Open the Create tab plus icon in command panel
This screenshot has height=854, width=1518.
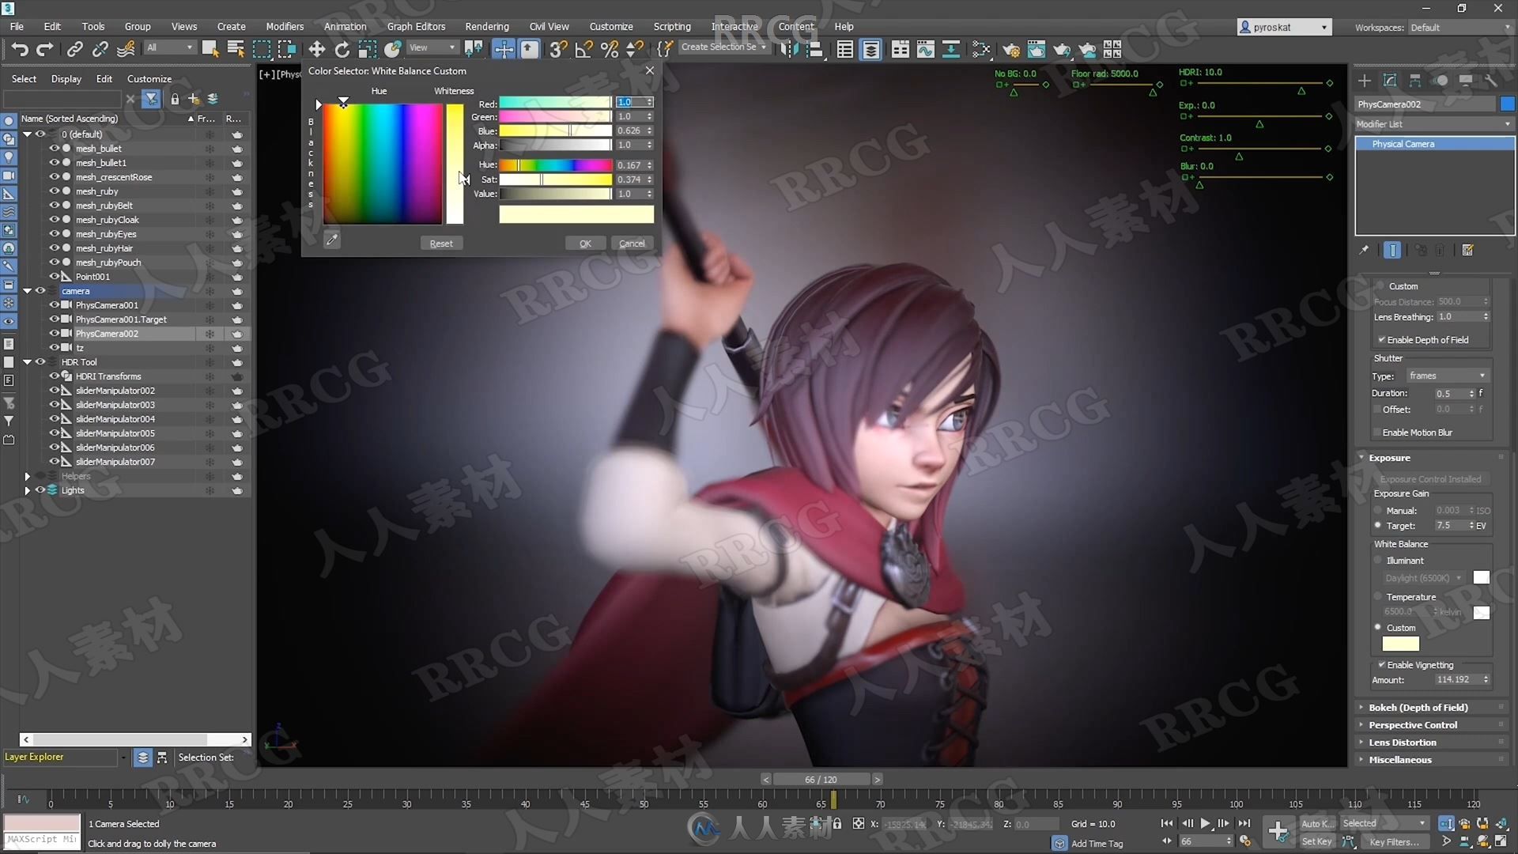tap(1364, 81)
